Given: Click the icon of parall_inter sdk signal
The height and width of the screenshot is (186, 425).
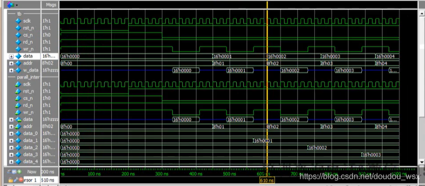Looking at the screenshot, I should coord(18,84).
